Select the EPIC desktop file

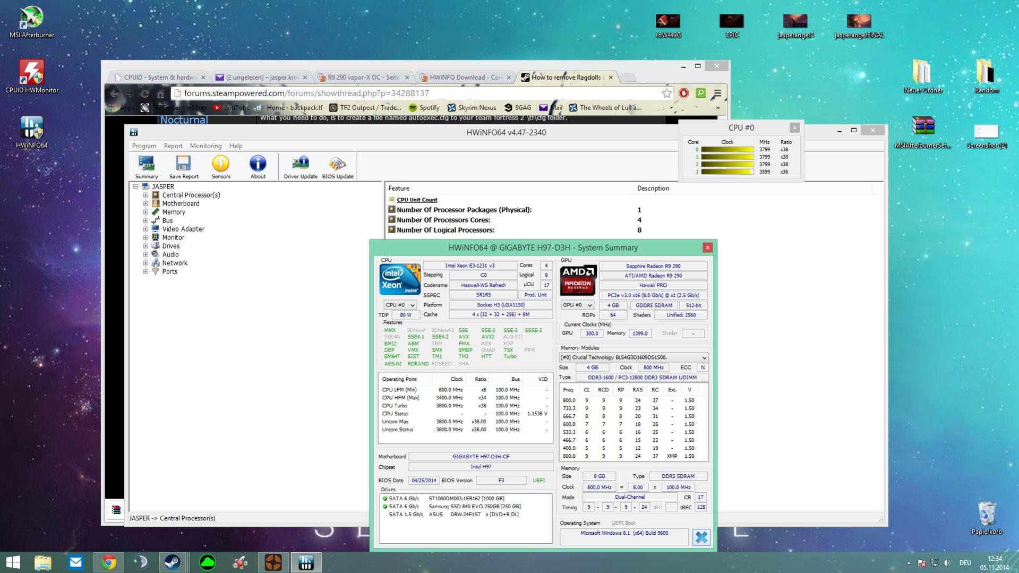732,26
